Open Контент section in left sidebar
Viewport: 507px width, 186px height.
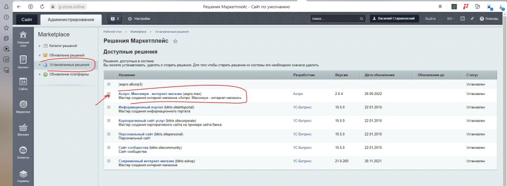tap(23, 62)
